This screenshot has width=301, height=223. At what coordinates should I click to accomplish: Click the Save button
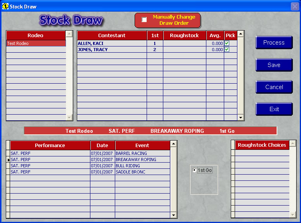click(x=274, y=65)
